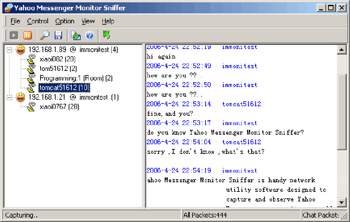Click the chat icon beside tomcat51612
The height and width of the screenshot is (222, 350).
click(x=31, y=88)
